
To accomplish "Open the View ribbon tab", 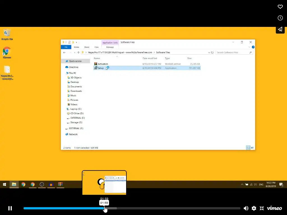I will click(x=96, y=47).
